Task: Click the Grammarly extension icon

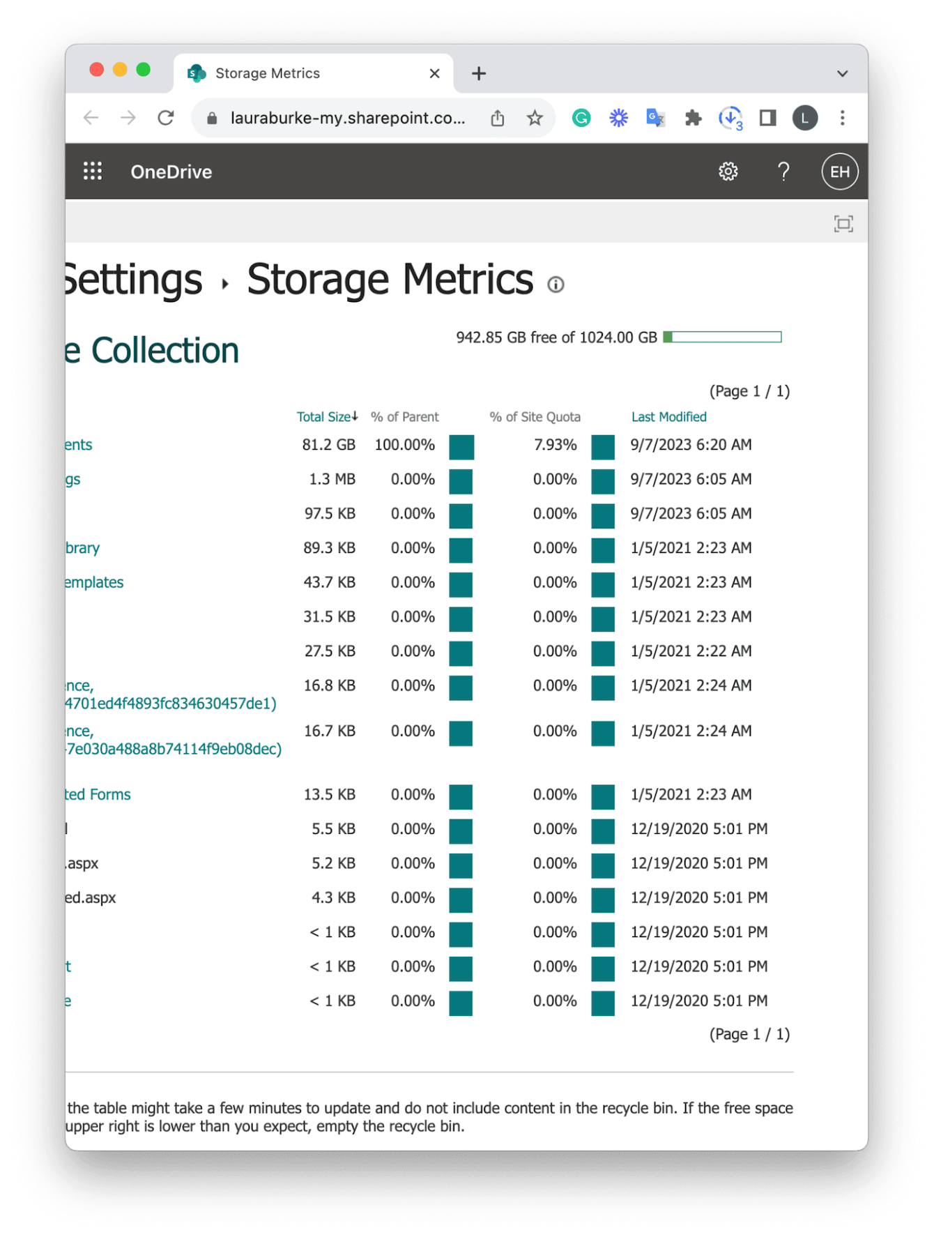Action: (x=581, y=119)
